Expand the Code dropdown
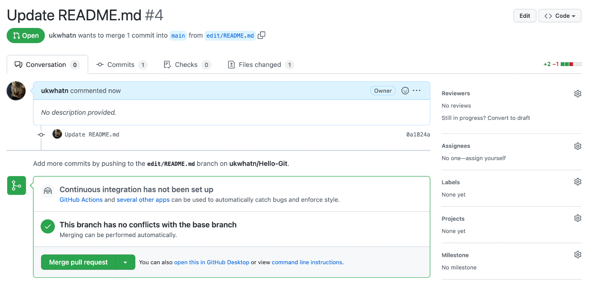This screenshot has height=282, width=592. tap(559, 15)
